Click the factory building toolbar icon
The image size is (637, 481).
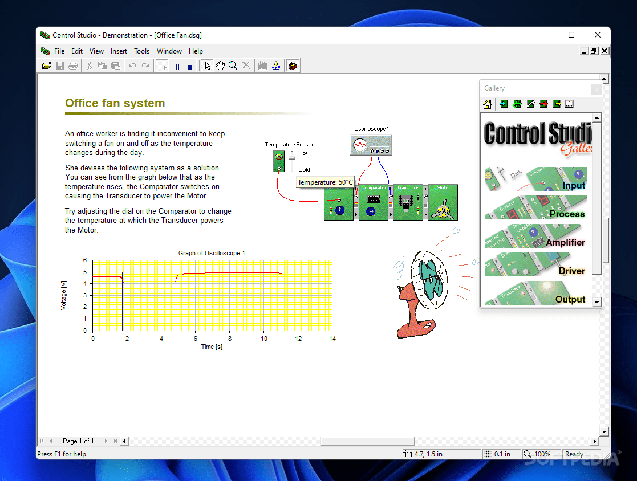[263, 66]
